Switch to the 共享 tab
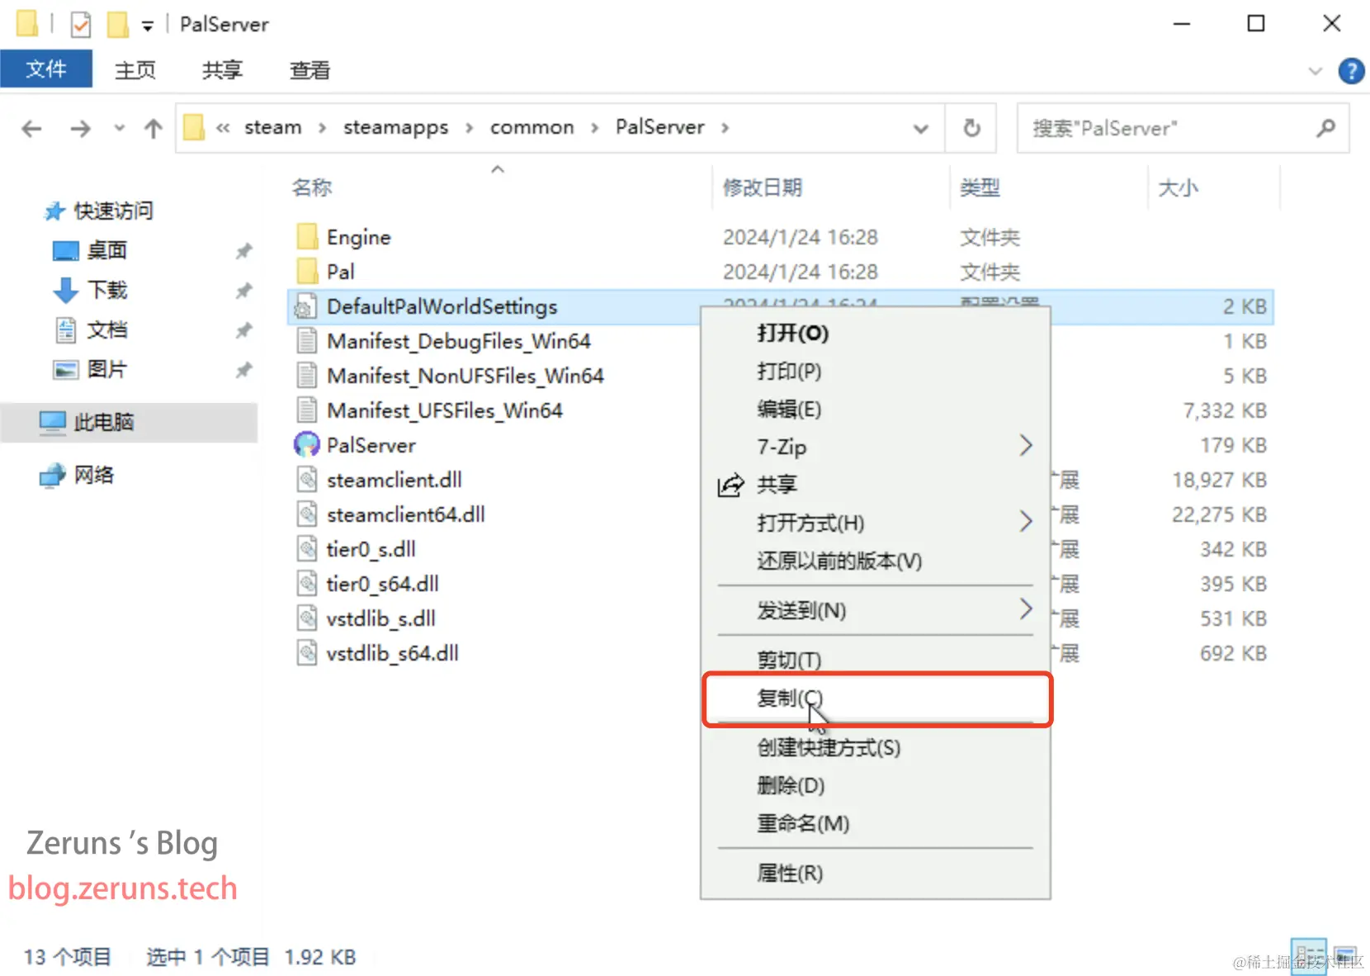The height and width of the screenshot is (976, 1370). pos(223,70)
